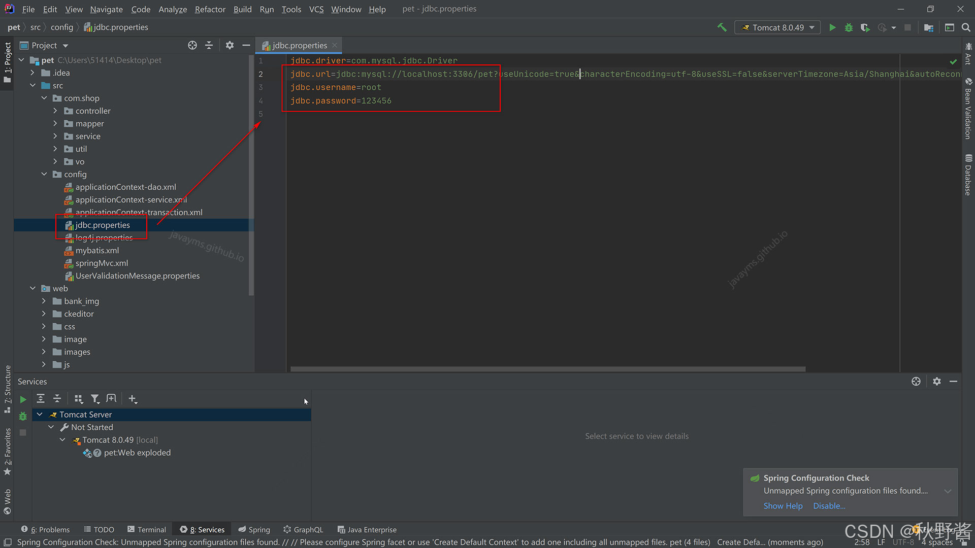Screen dimensions: 975x548
Task: Click the Show Help link in notification
Action: 783,506
